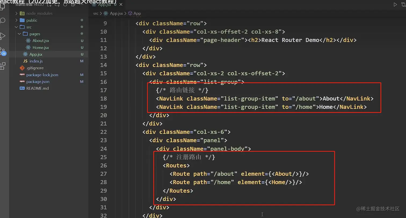Click the New File icon in explorer header
Image resolution: width=406 pixels, height=218 pixels.
point(50,5)
